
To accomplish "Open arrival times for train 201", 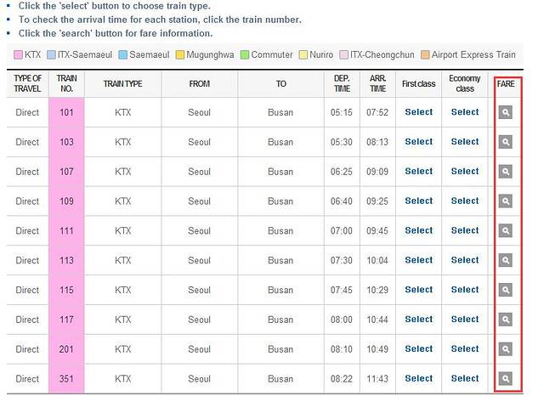I will coord(67,349).
